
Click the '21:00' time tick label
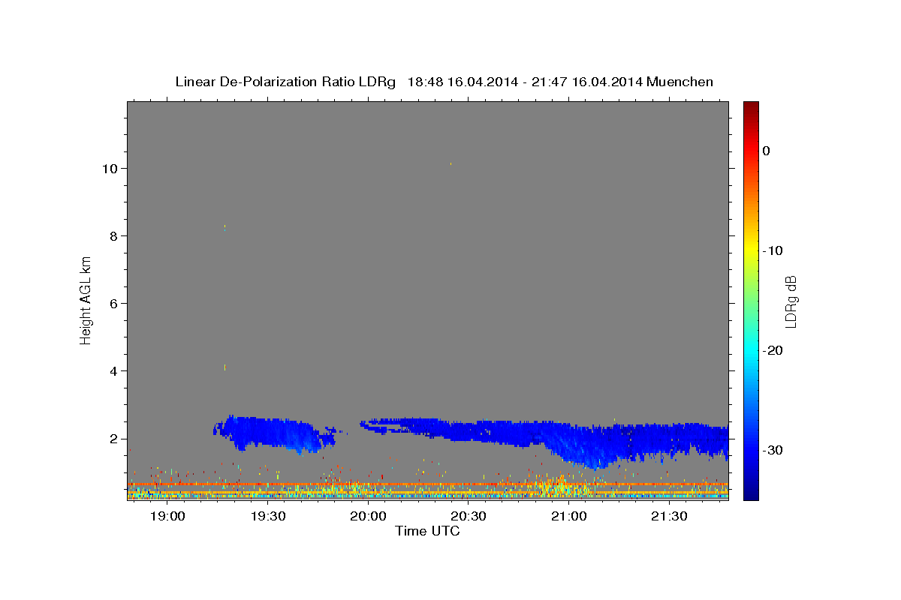point(569,516)
